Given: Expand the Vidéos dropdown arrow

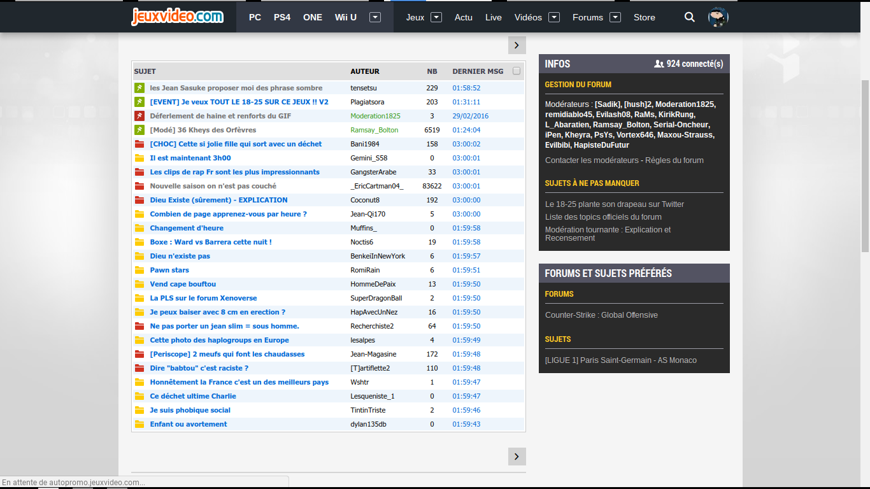Looking at the screenshot, I should (554, 17).
